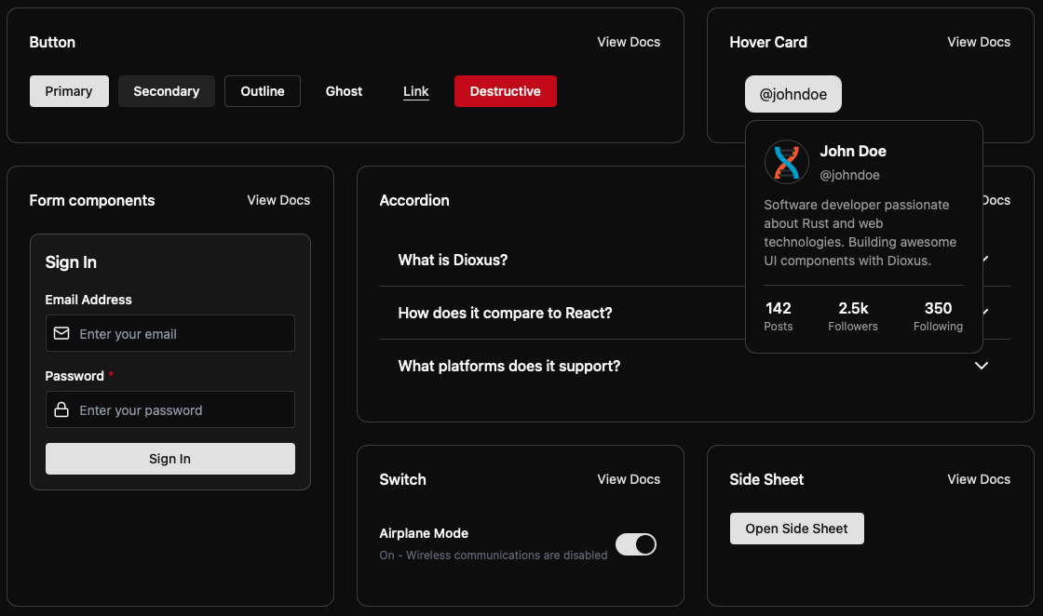Open View Docs in the Side Sheet card
Screen dimensions: 1043x616
[x=979, y=479]
